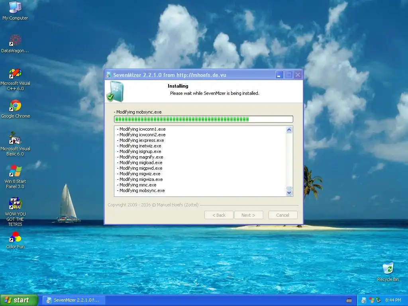Select the 'Modifying migwiza.exe' log line

tap(140, 180)
